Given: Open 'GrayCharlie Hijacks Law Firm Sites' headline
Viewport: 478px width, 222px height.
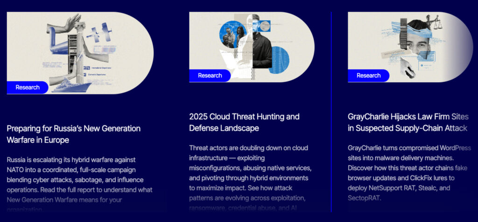Looking at the screenshot, I should (408, 122).
